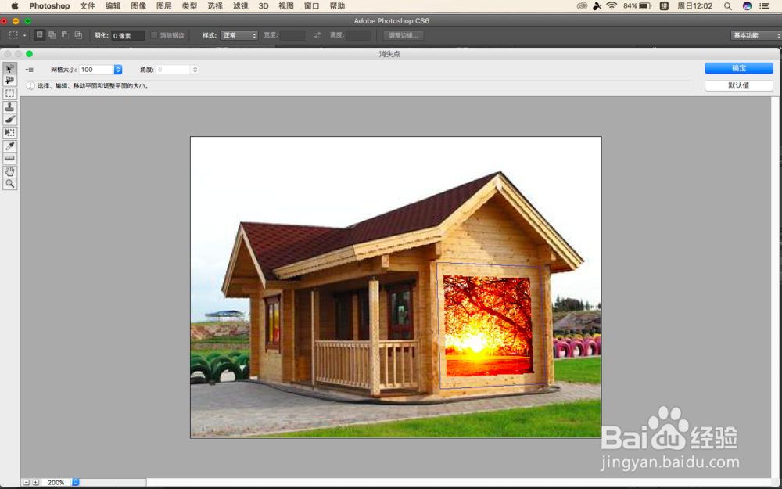This screenshot has width=782, height=489.
Task: Select the Transform tool
Action: pos(9,133)
